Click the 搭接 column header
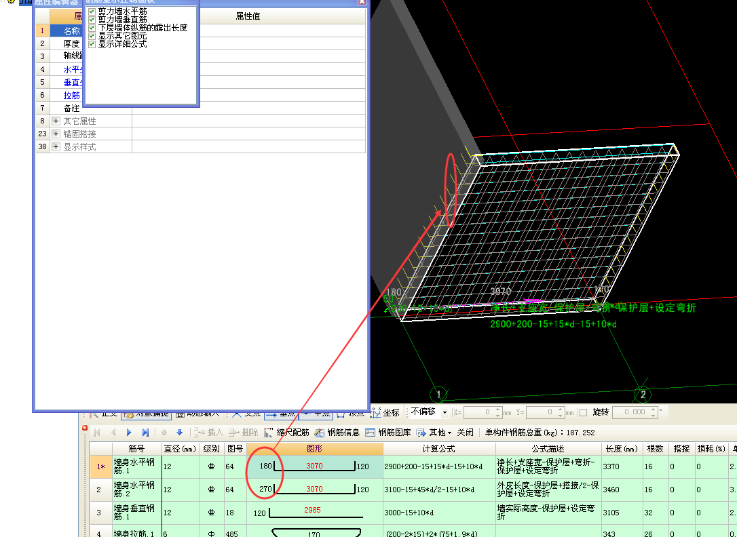Viewport: 737px width, 537px height. click(x=681, y=449)
